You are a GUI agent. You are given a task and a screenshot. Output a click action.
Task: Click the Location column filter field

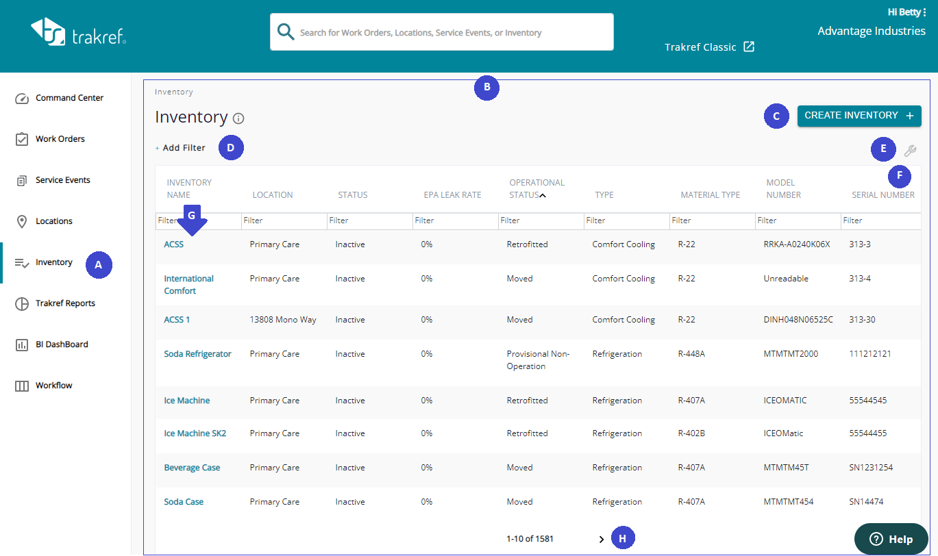(284, 221)
